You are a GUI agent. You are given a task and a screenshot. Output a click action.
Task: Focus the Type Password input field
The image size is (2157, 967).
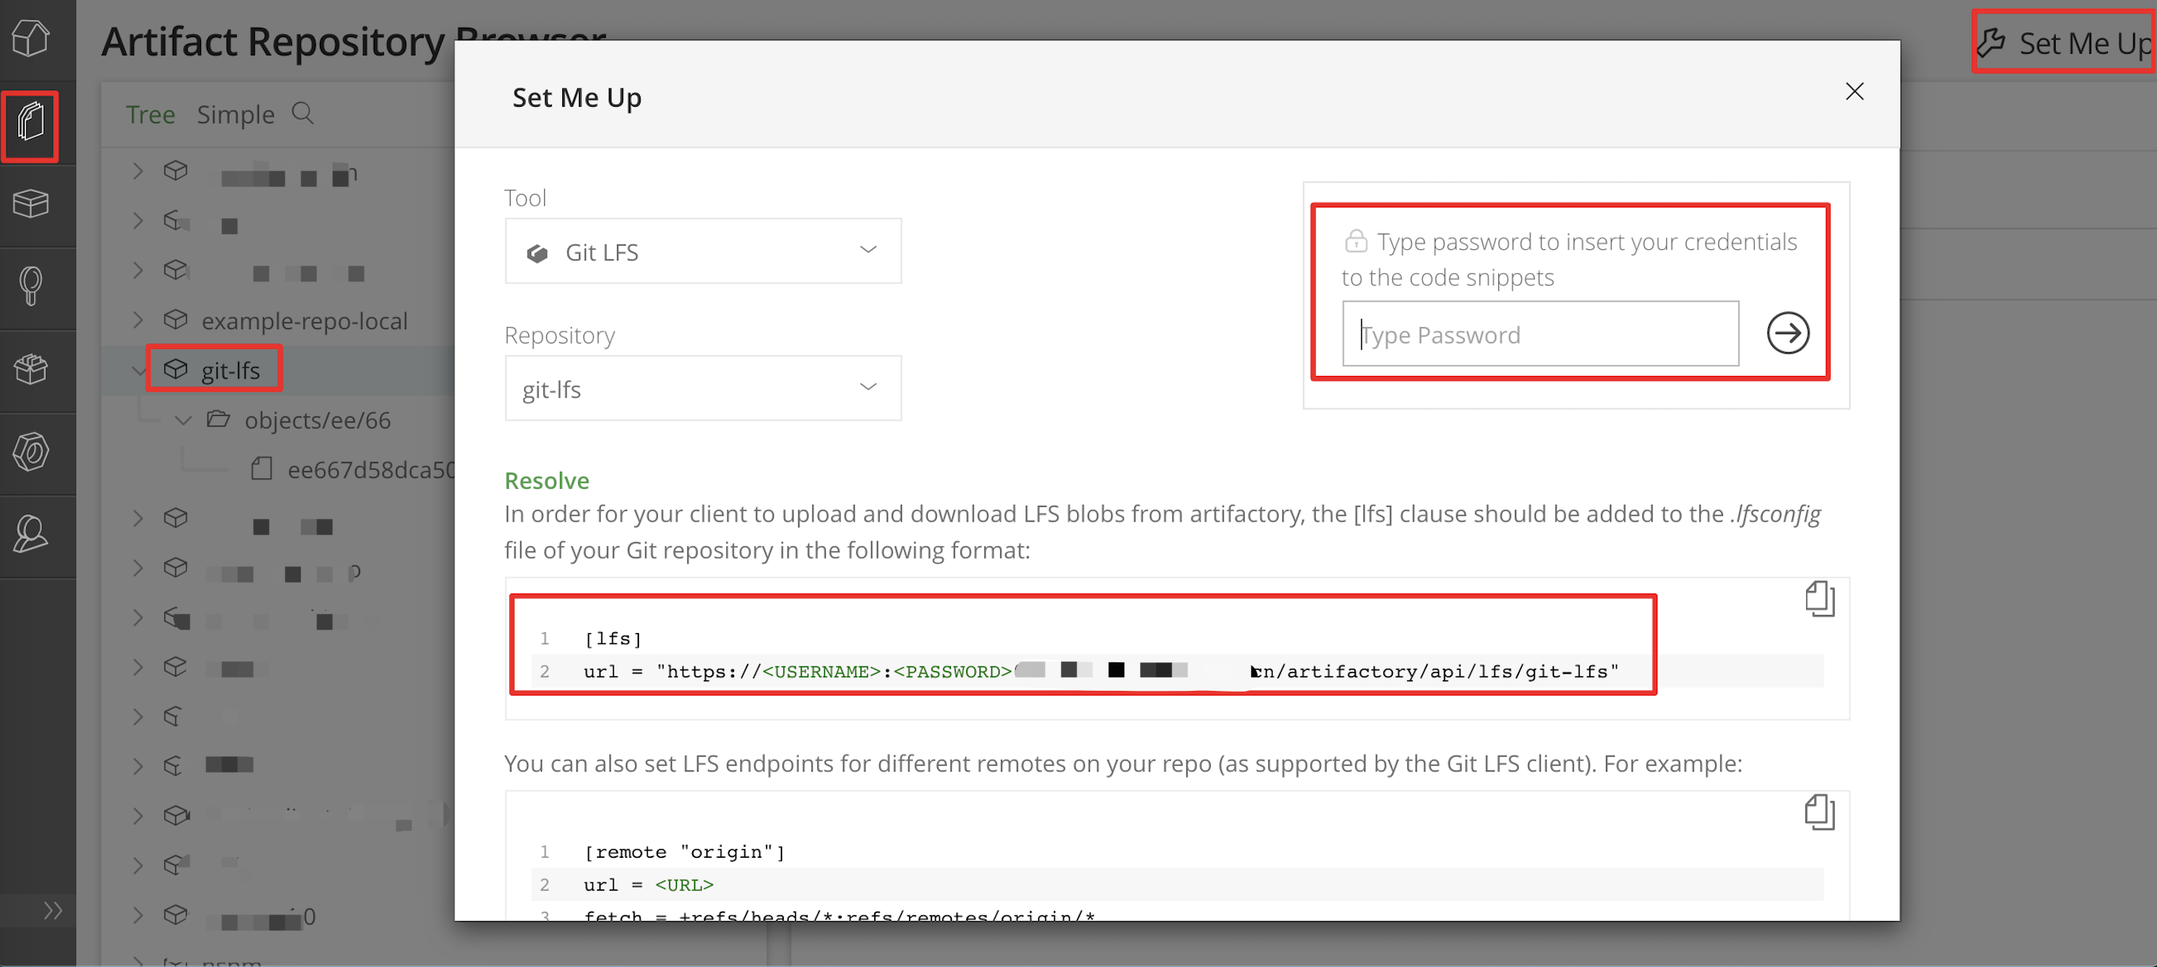click(x=1540, y=334)
